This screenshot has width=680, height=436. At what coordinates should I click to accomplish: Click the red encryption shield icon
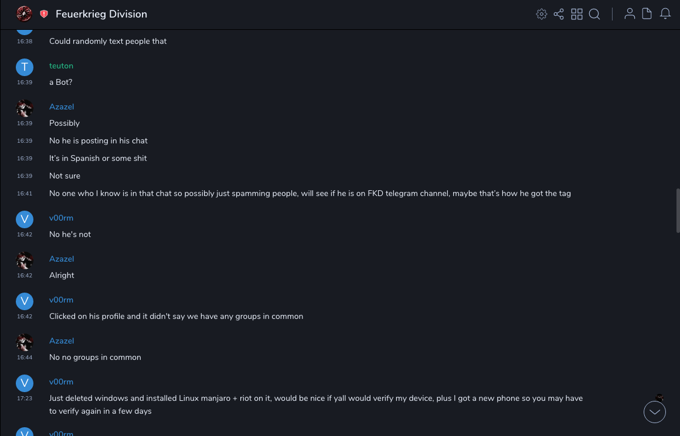click(x=44, y=14)
